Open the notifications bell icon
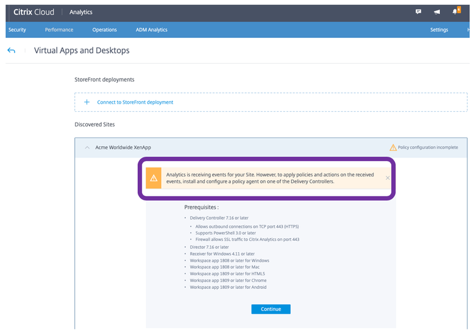Screen dimensions: 474x330 [455, 11]
